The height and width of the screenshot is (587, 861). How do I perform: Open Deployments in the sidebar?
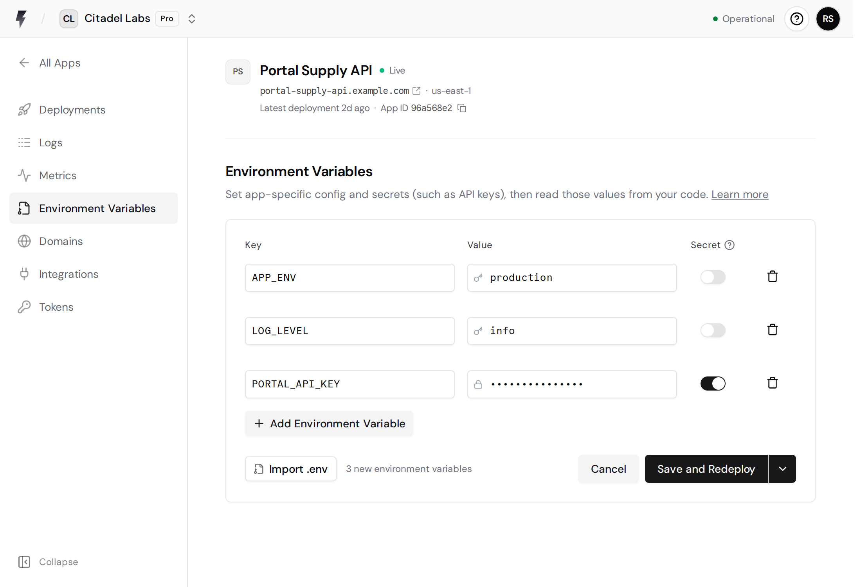94,110
